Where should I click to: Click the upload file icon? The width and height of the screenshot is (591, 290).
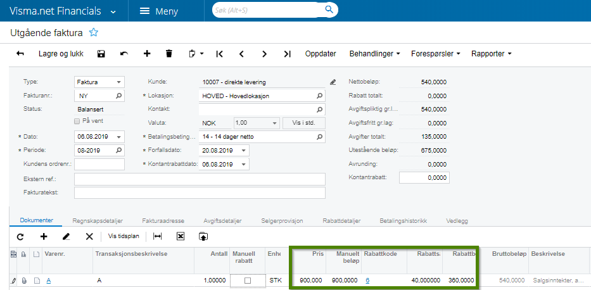[x=203, y=237]
